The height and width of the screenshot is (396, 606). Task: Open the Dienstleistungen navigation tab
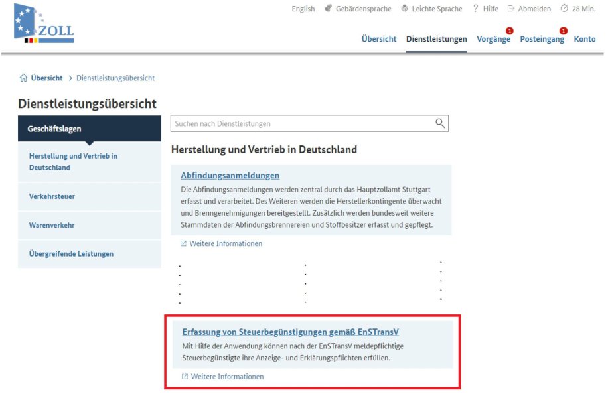[x=436, y=39]
